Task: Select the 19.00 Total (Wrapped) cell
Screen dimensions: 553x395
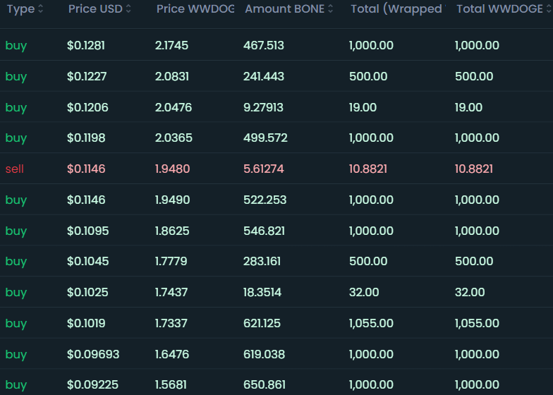Action: coord(363,107)
